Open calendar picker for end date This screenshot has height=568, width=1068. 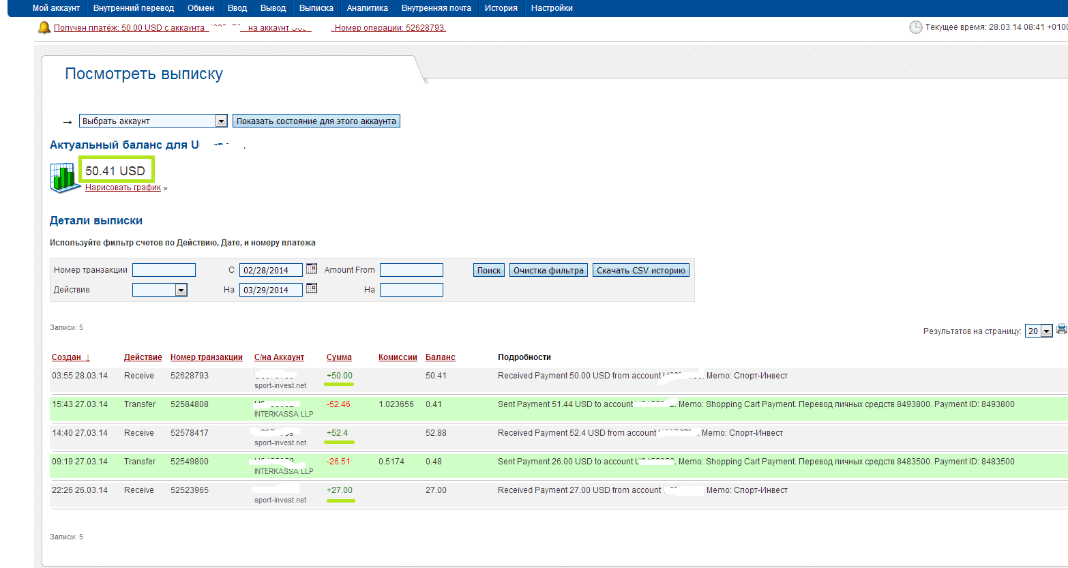coord(312,288)
